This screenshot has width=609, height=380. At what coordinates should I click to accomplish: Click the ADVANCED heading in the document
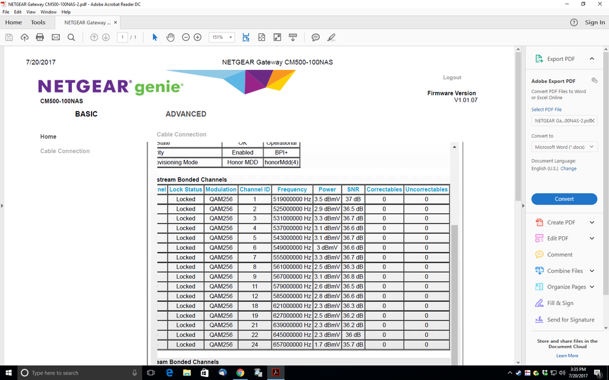pyautogui.click(x=186, y=114)
